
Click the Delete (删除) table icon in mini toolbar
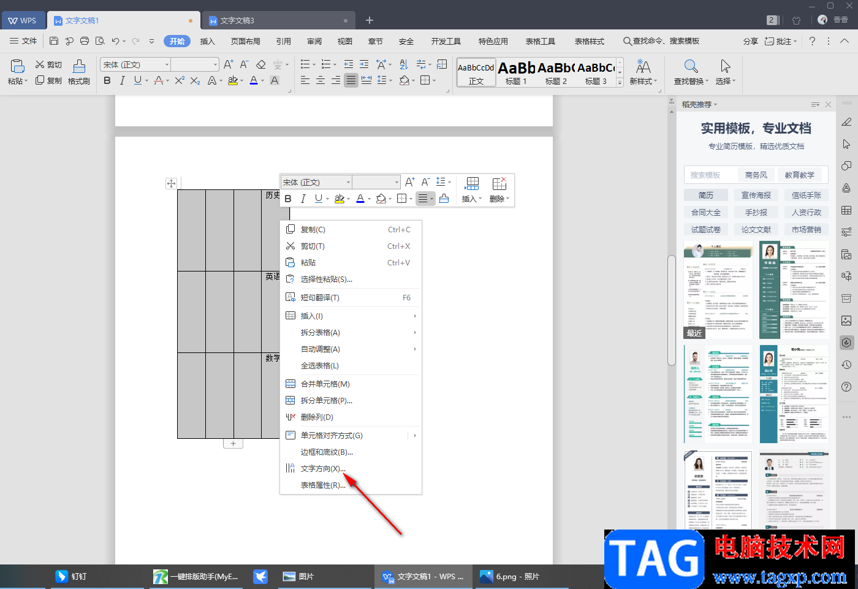tap(499, 184)
